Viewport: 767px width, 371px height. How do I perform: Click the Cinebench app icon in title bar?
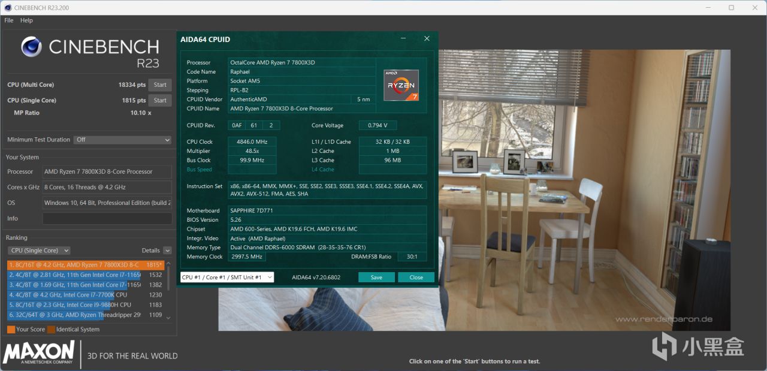pyautogui.click(x=7, y=7)
